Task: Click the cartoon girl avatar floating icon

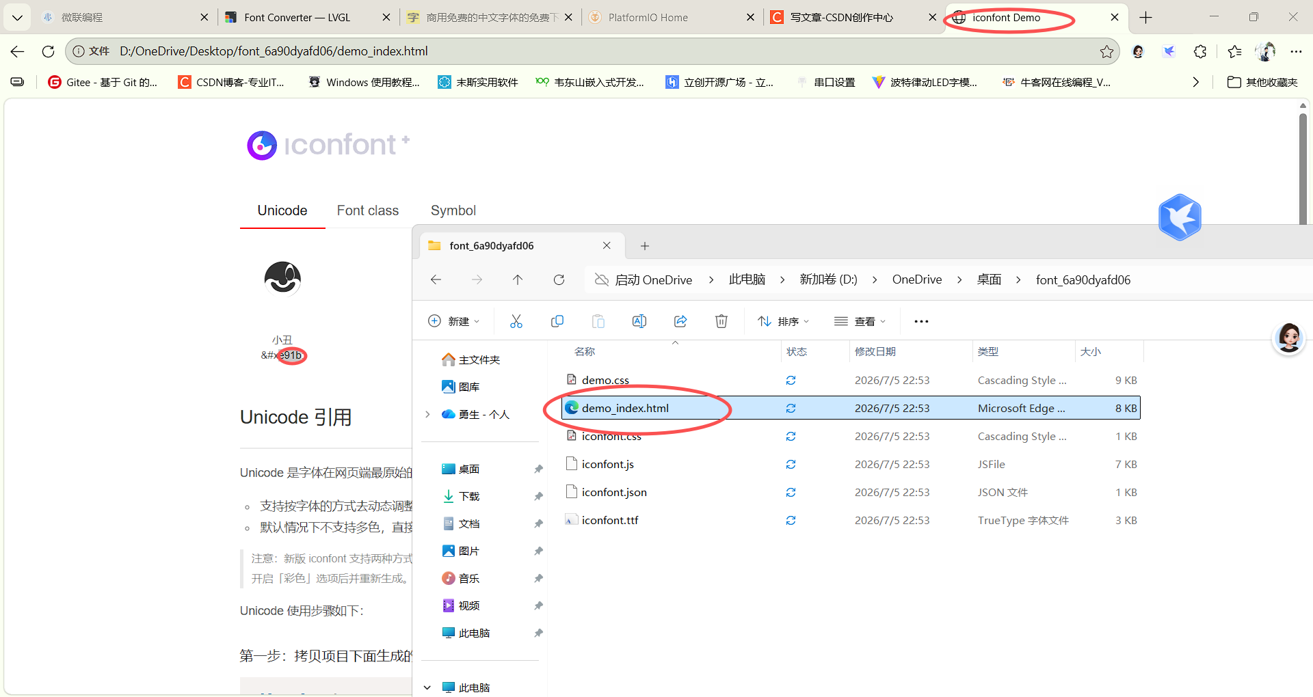Action: tap(1289, 338)
